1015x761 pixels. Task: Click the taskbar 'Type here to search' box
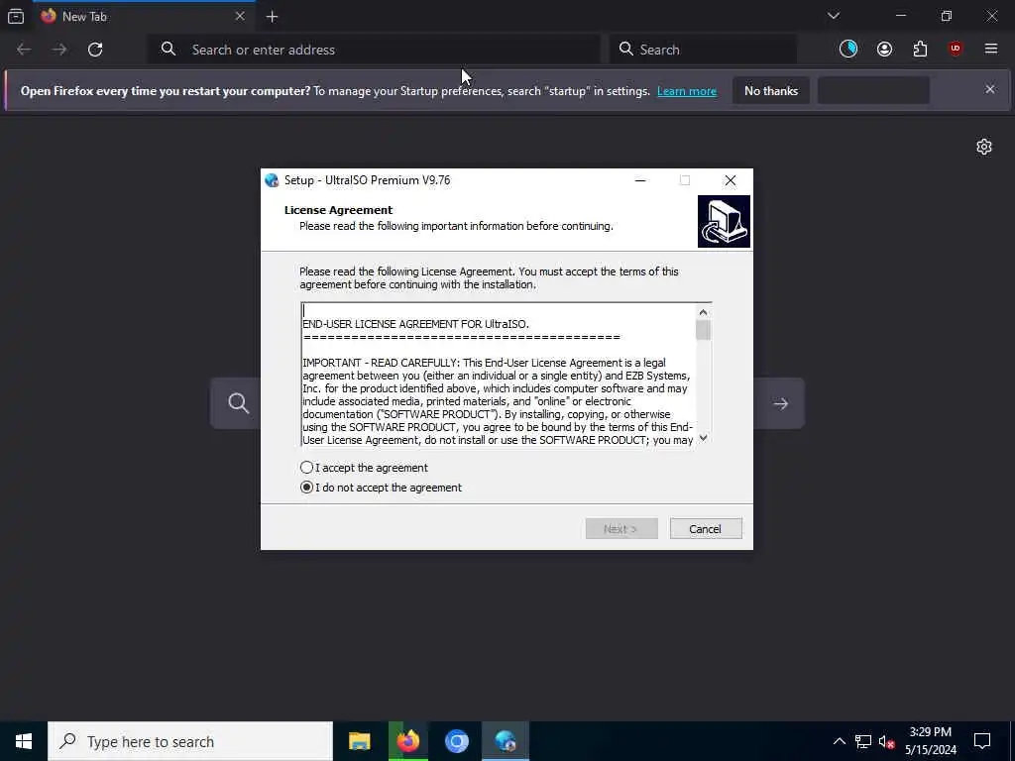tap(190, 741)
